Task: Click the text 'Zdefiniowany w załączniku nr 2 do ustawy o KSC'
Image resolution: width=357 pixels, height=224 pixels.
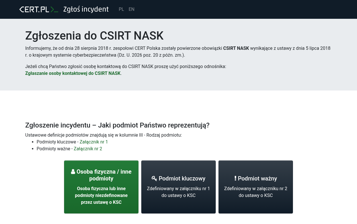Action: [x=256, y=192]
